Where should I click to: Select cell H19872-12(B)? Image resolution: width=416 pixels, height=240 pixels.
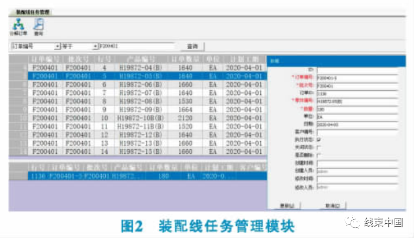pos(141,135)
